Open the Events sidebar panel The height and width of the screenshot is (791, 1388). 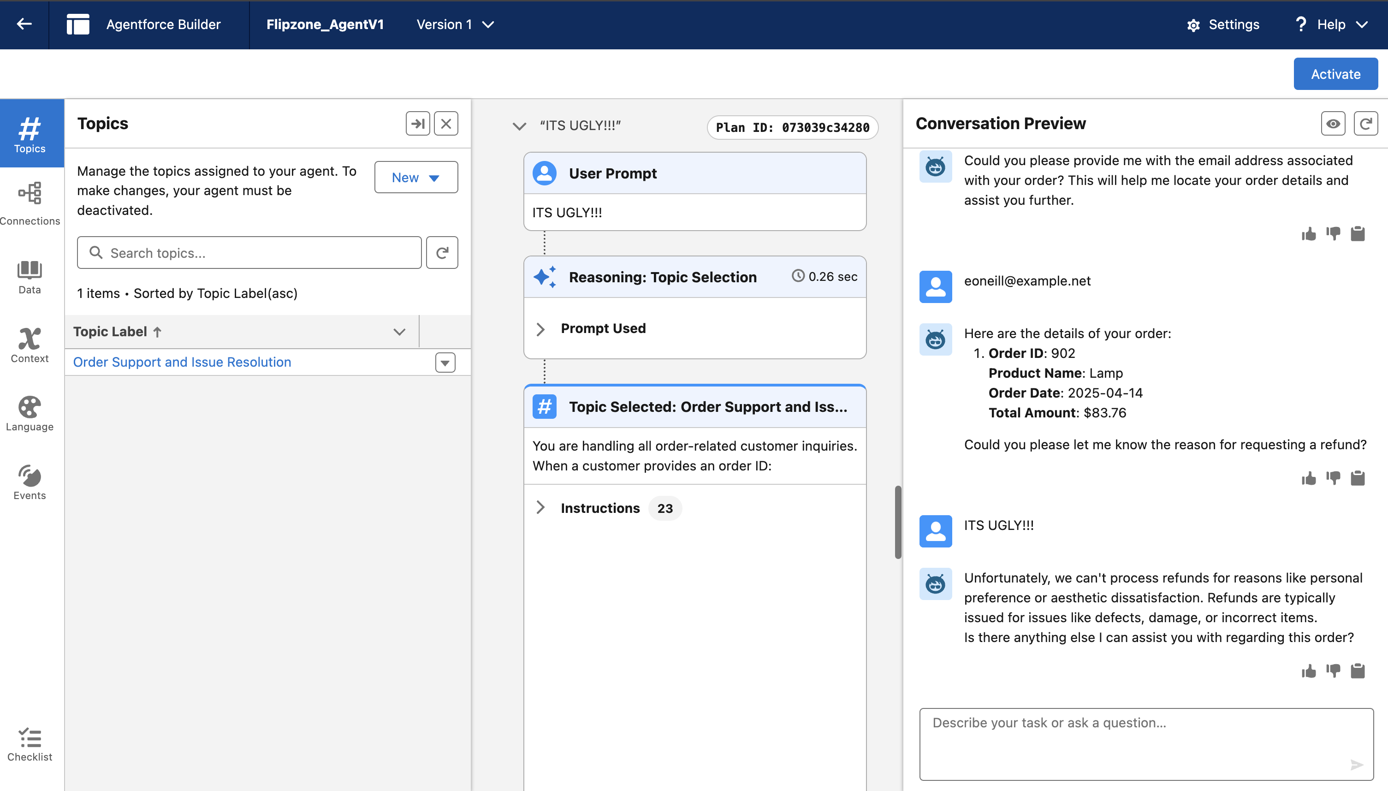pyautogui.click(x=30, y=482)
